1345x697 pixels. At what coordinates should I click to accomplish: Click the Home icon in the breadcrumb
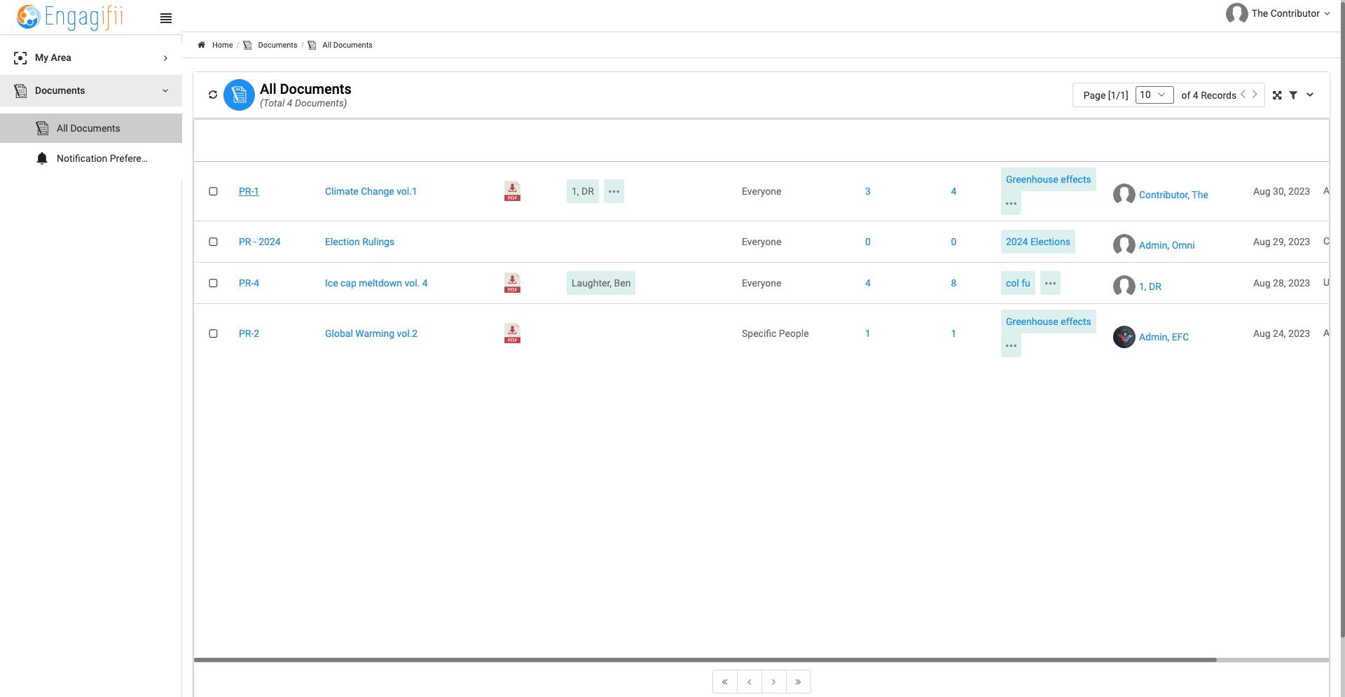tap(202, 45)
